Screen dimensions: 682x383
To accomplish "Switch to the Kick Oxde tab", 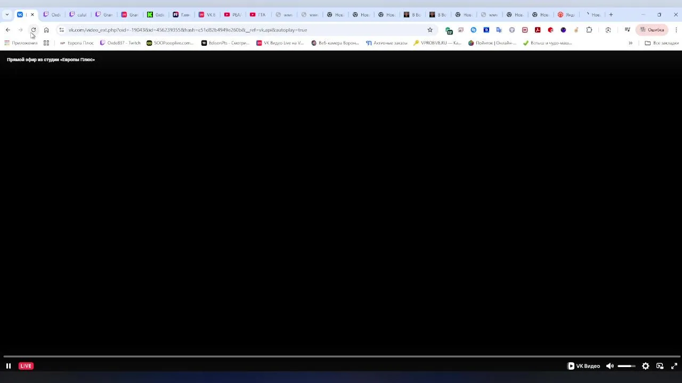I will pyautogui.click(x=156, y=14).
